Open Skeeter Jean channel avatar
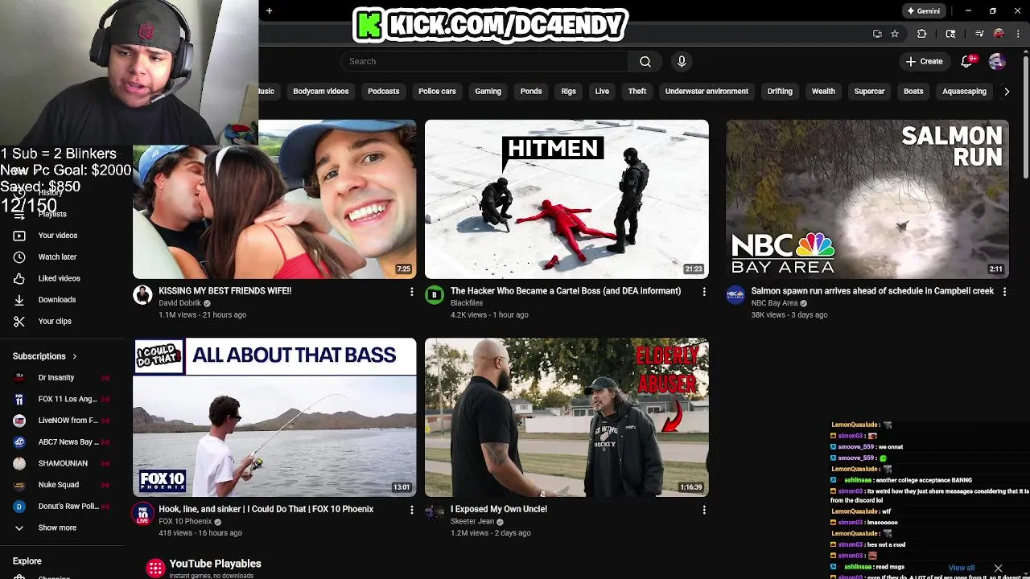Image resolution: width=1030 pixels, height=579 pixels. [x=435, y=512]
